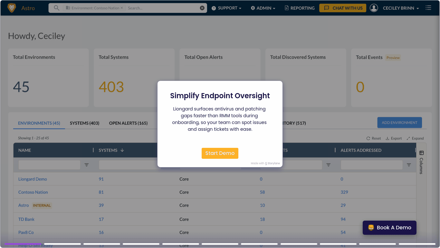Sort by the Systems column arrow

point(122,150)
